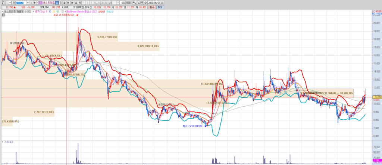
Task: Click the 최저 7,210 (04/09) low marker
Action: pyautogui.click(x=193, y=126)
